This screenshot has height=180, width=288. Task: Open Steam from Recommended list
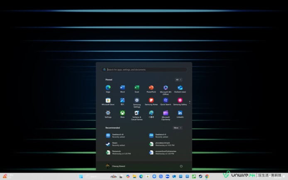click(116, 144)
